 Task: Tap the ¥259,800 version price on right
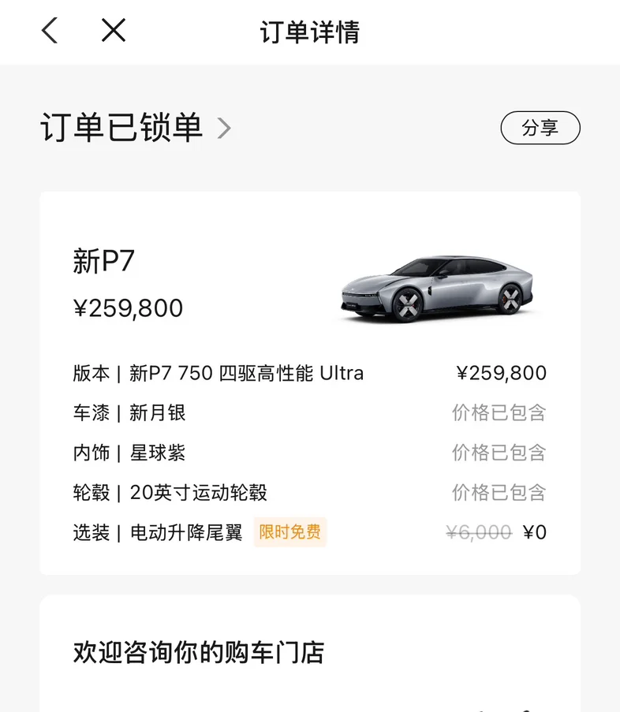click(502, 373)
